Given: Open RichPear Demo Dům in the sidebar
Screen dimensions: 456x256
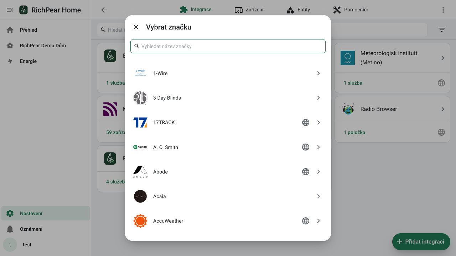Looking at the screenshot, I should click(46, 46).
